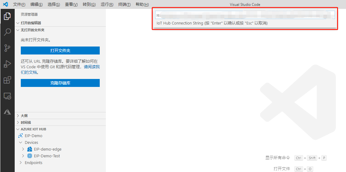This screenshot has width=346, height=172.
Task: Open the Explorer view in activity bar
Action: (x=7, y=16)
